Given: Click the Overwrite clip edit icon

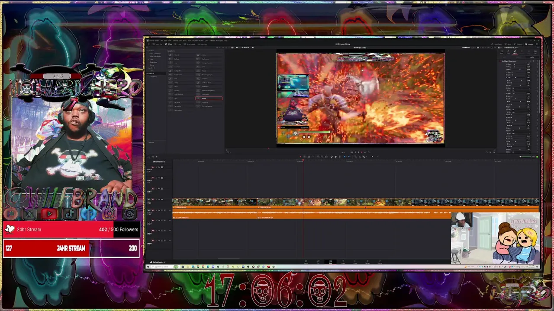Looking at the screenshot, I should [322, 156].
